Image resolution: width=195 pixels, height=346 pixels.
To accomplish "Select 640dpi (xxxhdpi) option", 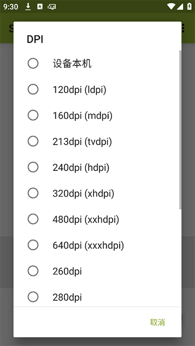I will tap(97, 245).
